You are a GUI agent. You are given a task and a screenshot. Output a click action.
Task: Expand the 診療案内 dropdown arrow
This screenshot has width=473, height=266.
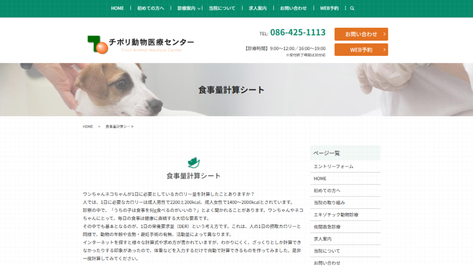(x=199, y=8)
